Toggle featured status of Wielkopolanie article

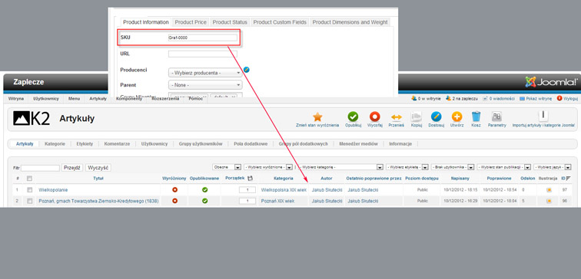click(174, 190)
